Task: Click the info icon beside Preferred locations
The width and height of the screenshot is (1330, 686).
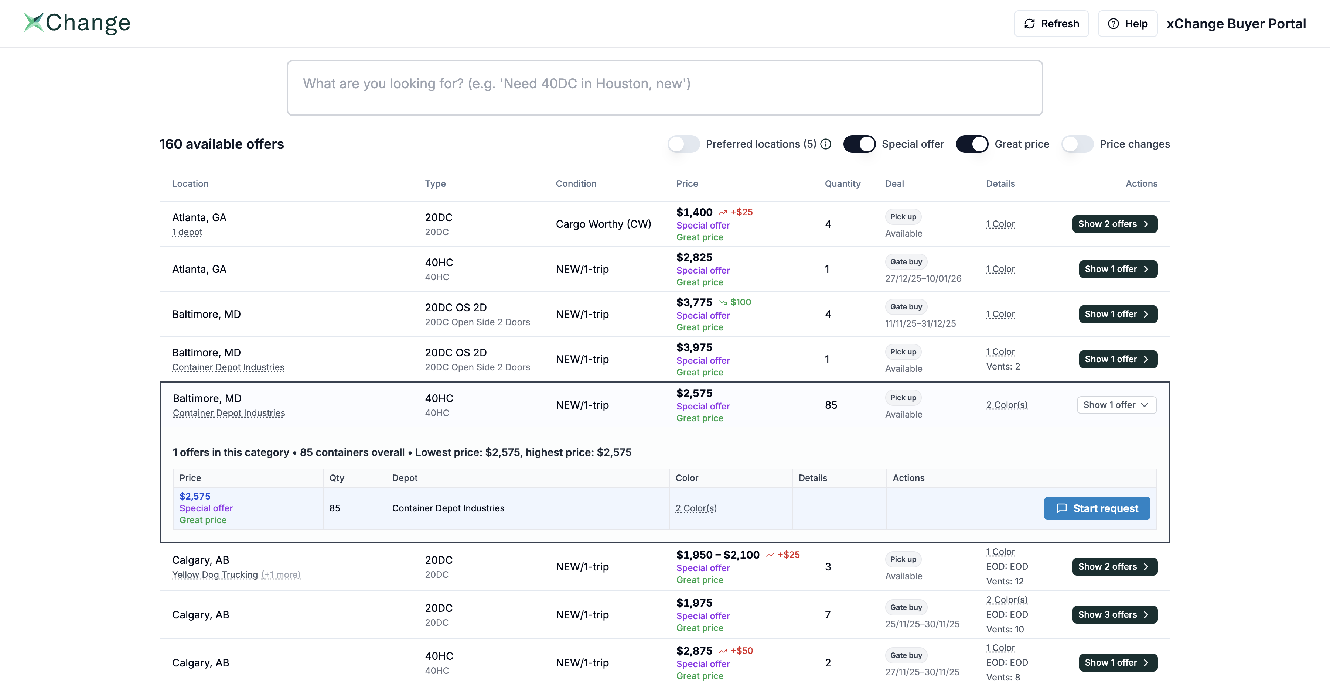Action: (825, 144)
